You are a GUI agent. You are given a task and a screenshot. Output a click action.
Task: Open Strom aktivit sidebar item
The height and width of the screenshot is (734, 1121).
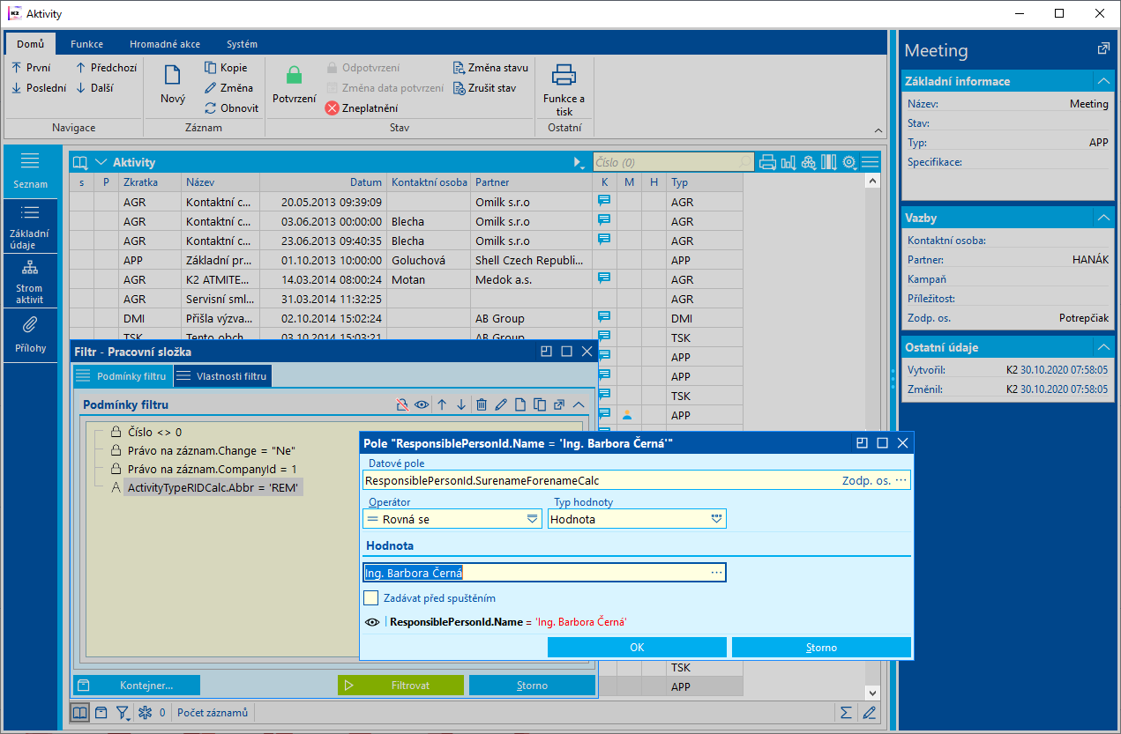click(30, 281)
